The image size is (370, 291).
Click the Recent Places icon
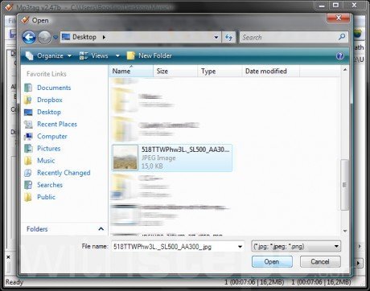(x=28, y=124)
